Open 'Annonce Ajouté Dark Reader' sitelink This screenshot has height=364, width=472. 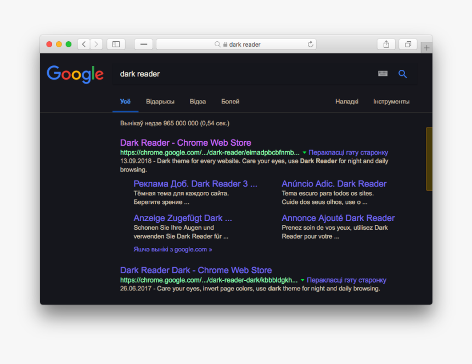coord(338,218)
